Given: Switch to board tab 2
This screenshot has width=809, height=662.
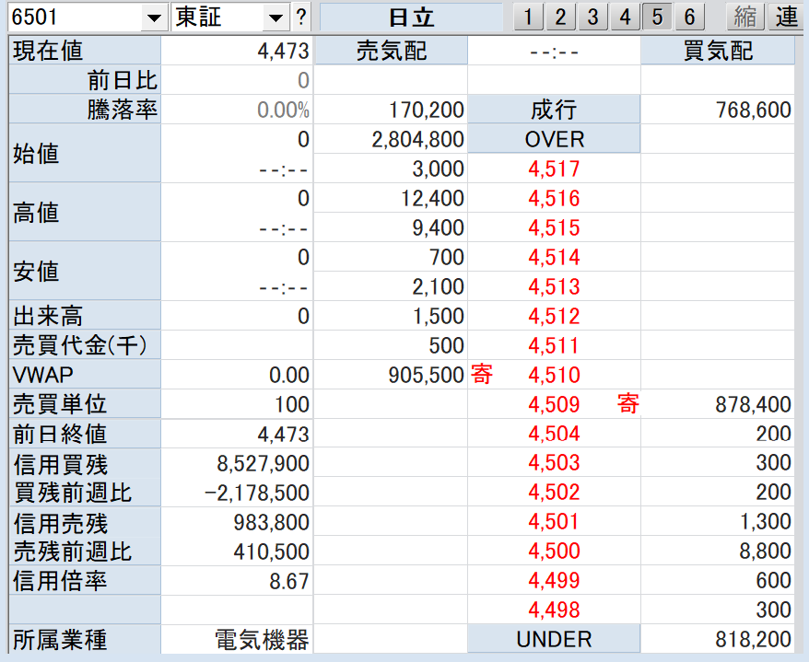Looking at the screenshot, I should [x=560, y=17].
